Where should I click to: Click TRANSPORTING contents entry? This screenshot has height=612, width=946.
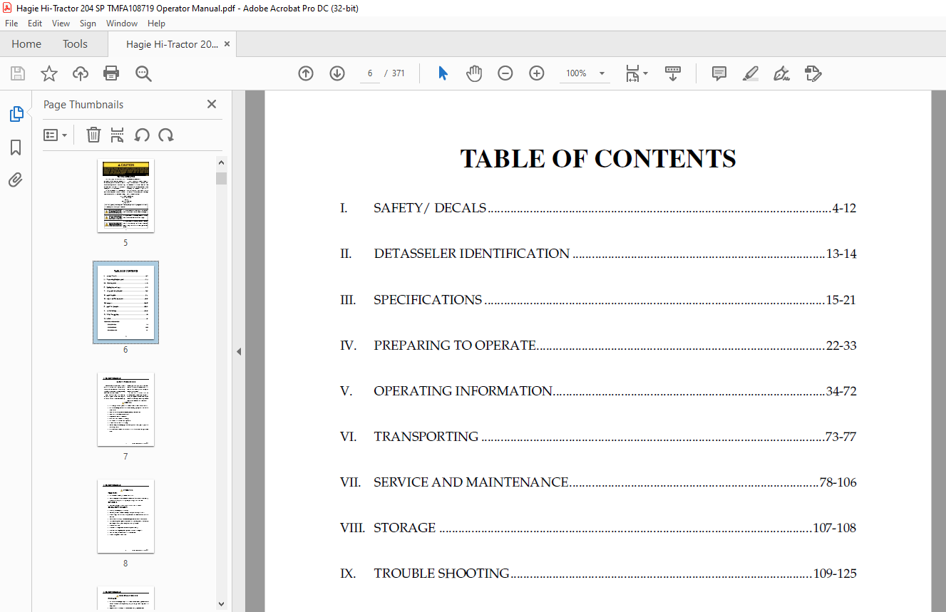pos(597,436)
